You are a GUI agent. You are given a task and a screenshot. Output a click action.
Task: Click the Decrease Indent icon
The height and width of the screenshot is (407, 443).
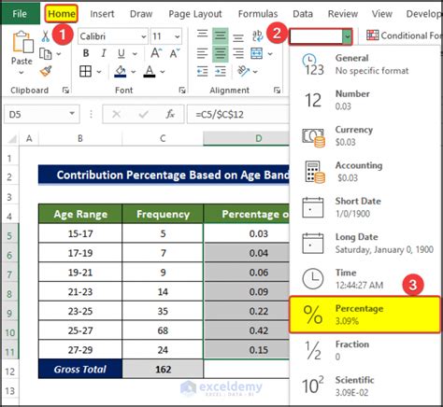[x=203, y=72]
